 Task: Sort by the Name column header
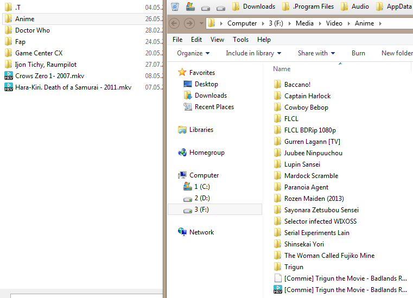coord(282,69)
